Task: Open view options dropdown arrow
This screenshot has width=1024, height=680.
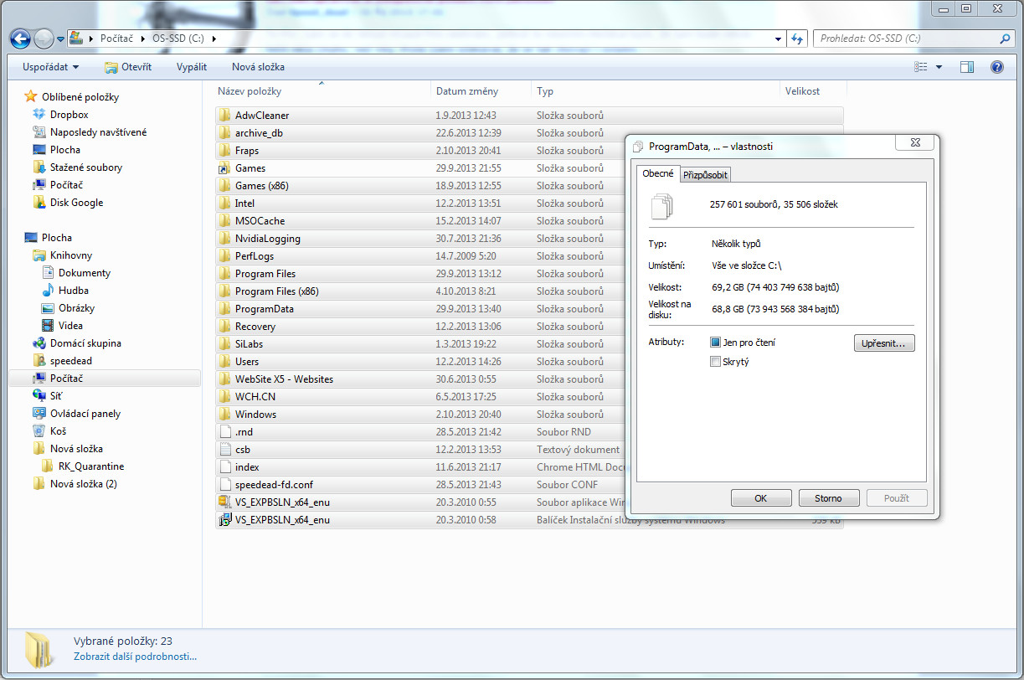Action: (x=939, y=67)
